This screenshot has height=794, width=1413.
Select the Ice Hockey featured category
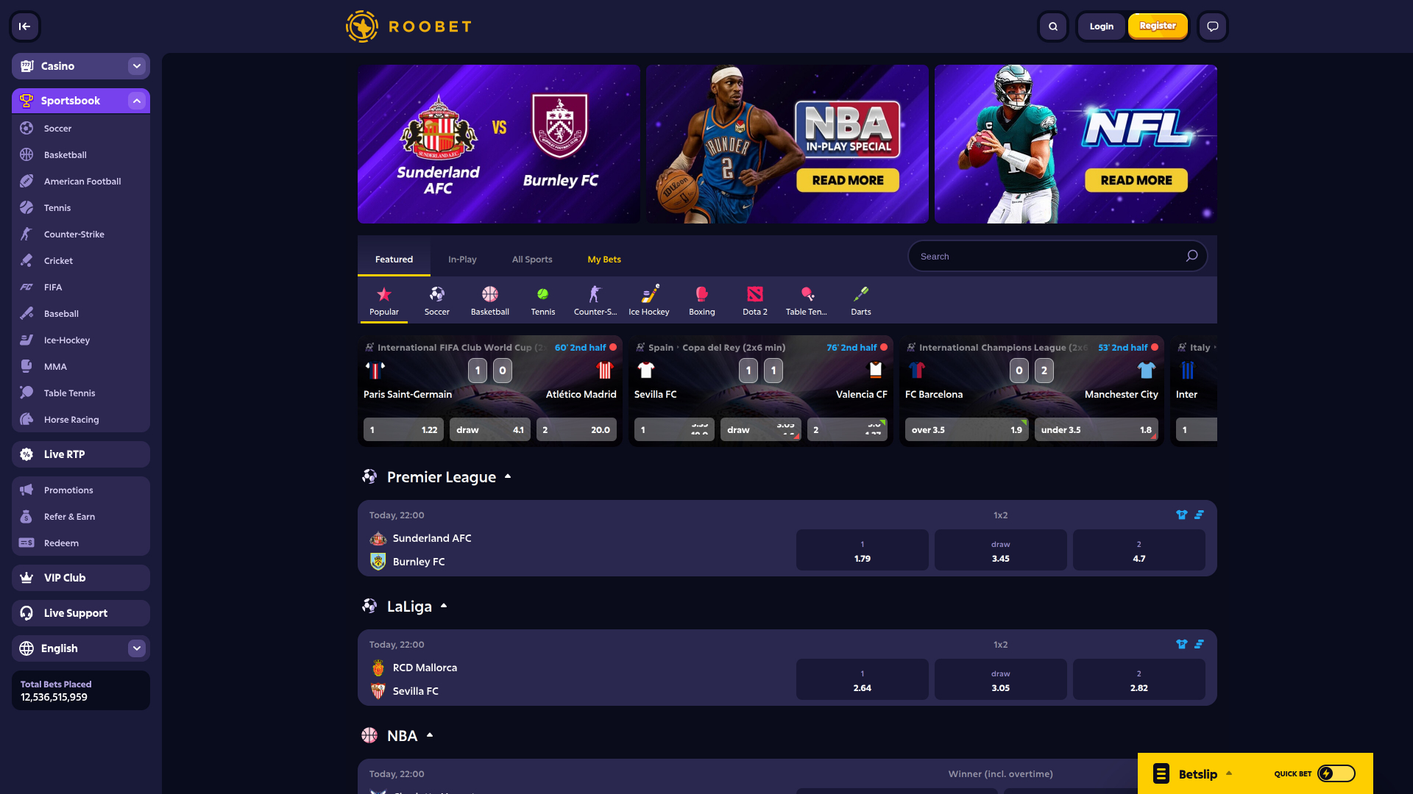(x=648, y=300)
